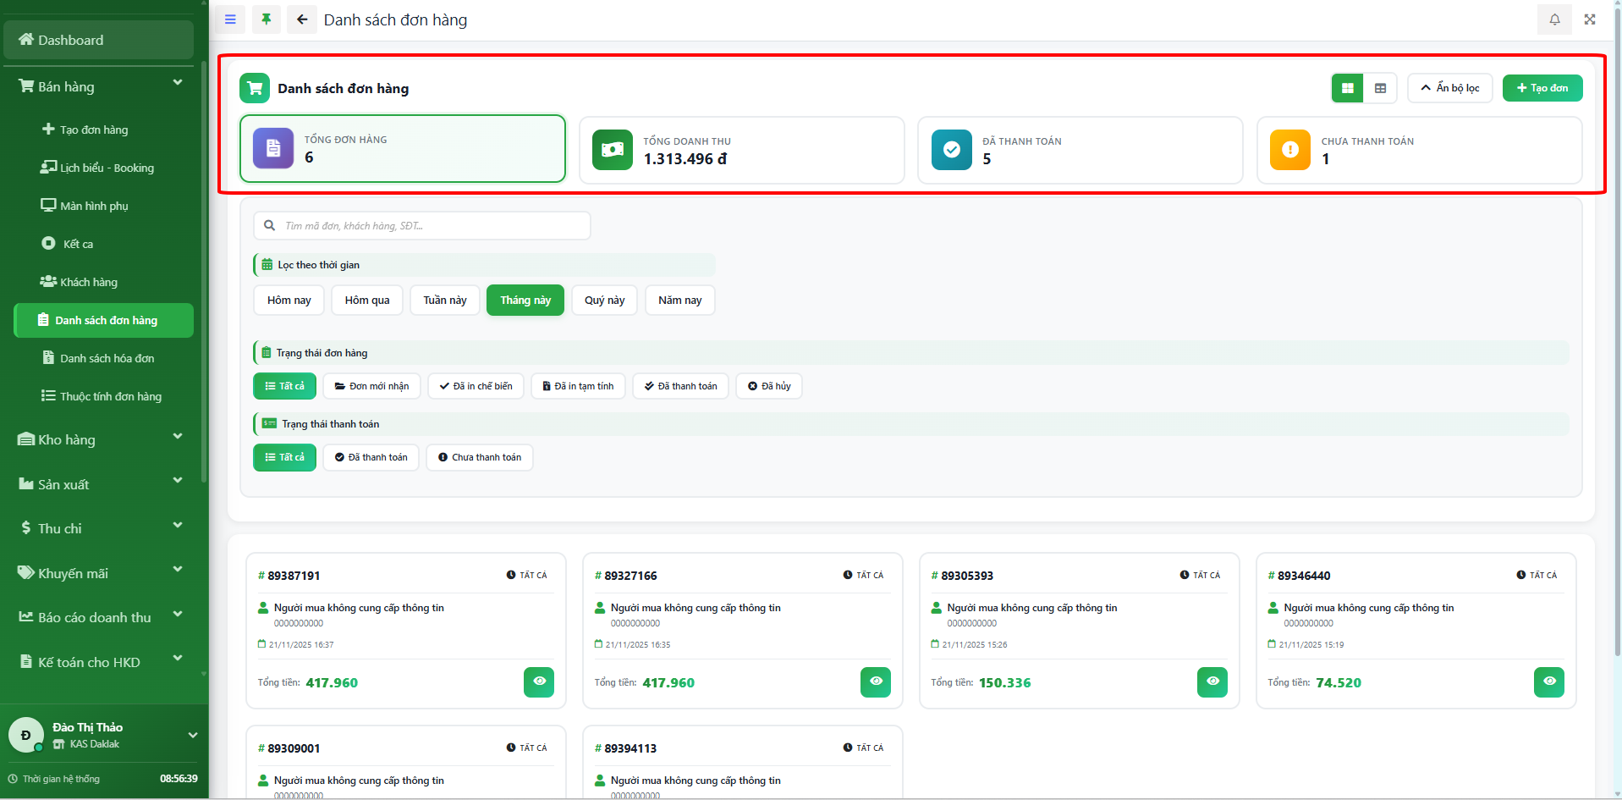Click the green pin icon in header
The image size is (1622, 800).
pos(267,19)
